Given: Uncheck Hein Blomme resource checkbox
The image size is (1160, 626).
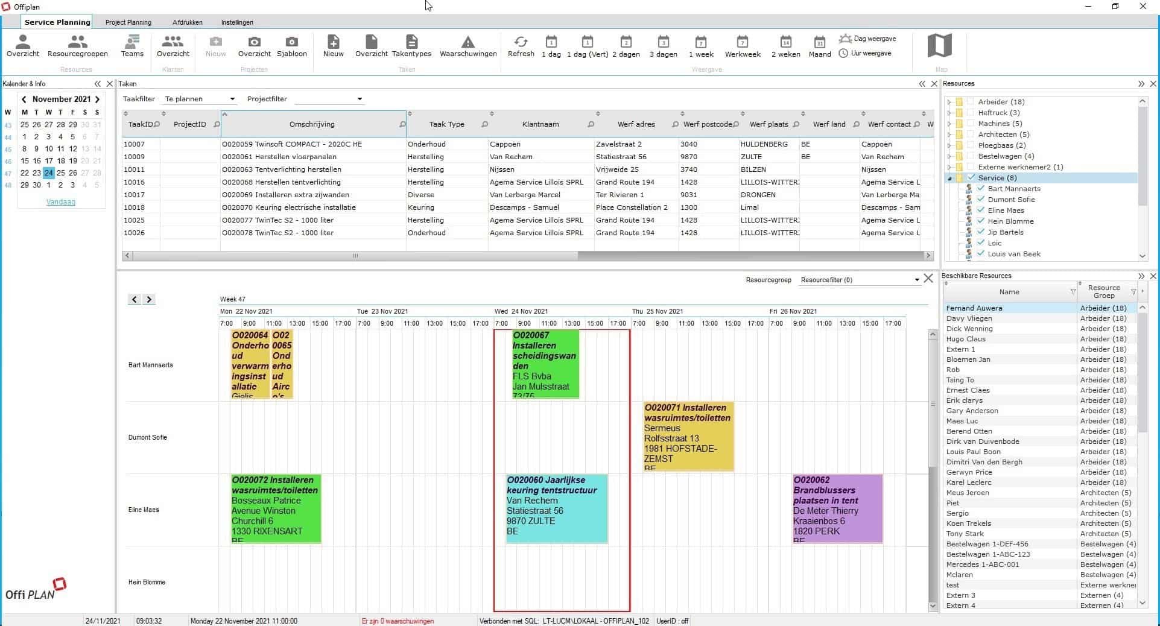Looking at the screenshot, I should coord(981,221).
